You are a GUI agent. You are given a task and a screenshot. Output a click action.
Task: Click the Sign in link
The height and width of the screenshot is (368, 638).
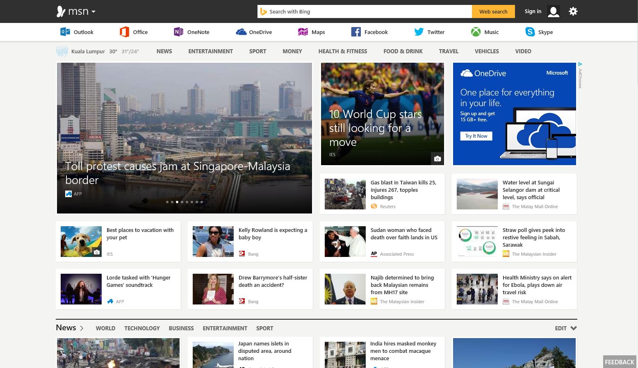coord(533,11)
